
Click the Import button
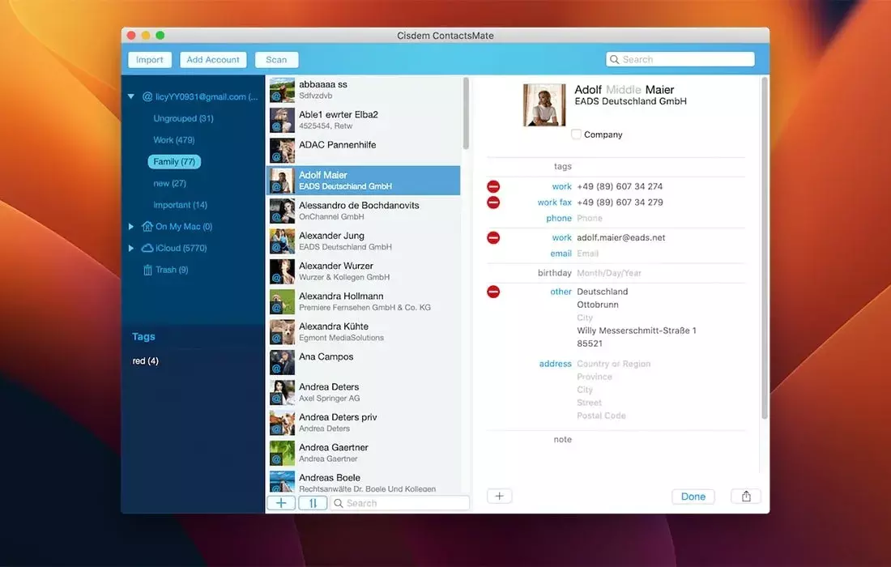[150, 60]
